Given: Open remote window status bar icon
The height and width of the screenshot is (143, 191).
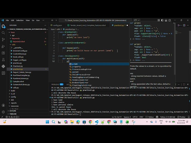Looking at the screenshot, I should 2,117.
